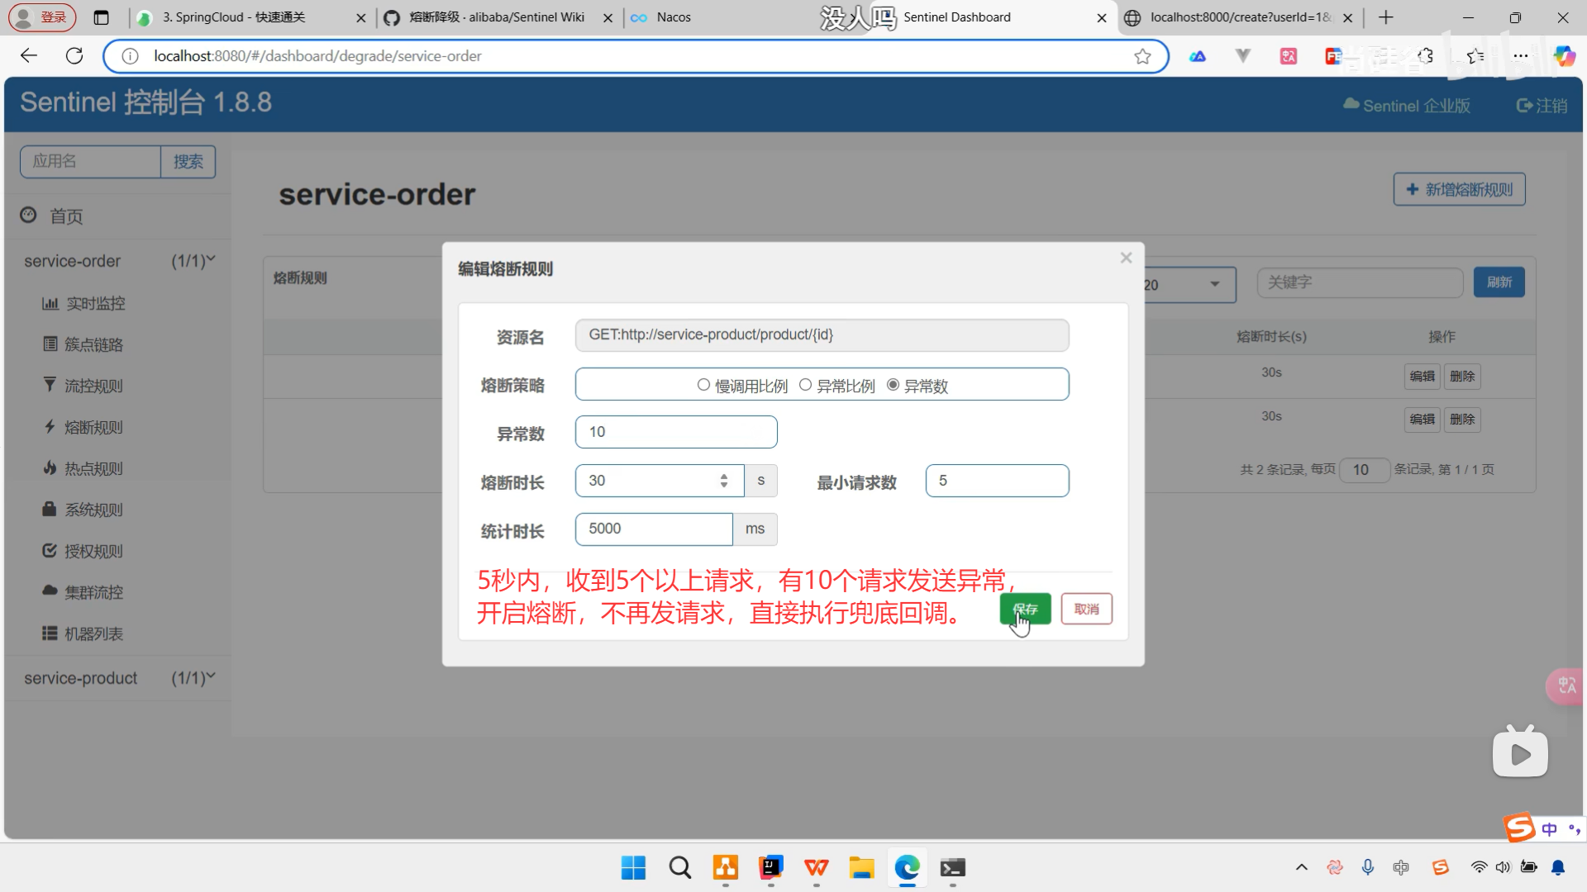The width and height of the screenshot is (1587, 892).
Task: Click the 熔断时长 stepper arrows
Action: coord(724,481)
